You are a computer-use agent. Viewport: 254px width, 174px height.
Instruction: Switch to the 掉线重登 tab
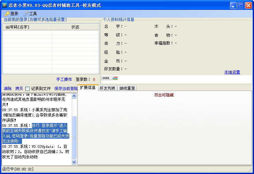(x=127, y=88)
